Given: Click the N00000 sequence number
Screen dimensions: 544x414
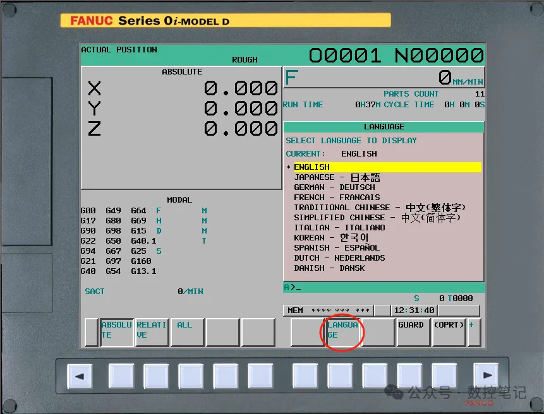Looking at the screenshot, I should click(x=439, y=56).
